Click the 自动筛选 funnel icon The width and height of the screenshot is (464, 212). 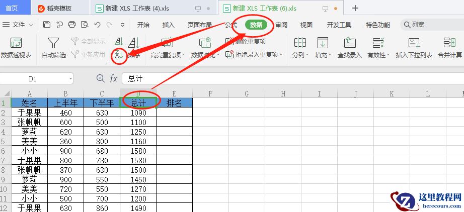[53, 43]
